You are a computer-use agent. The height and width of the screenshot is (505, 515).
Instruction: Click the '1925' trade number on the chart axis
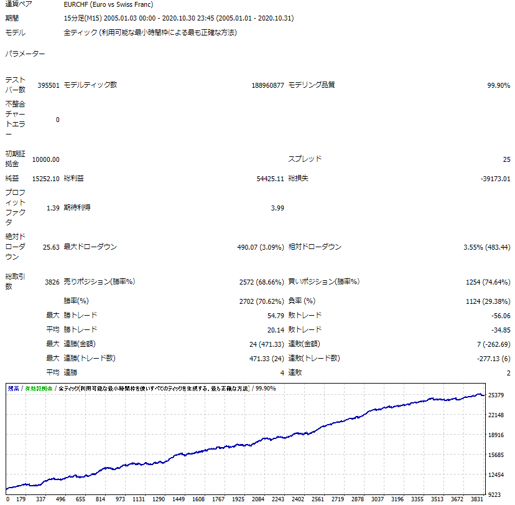(238, 499)
